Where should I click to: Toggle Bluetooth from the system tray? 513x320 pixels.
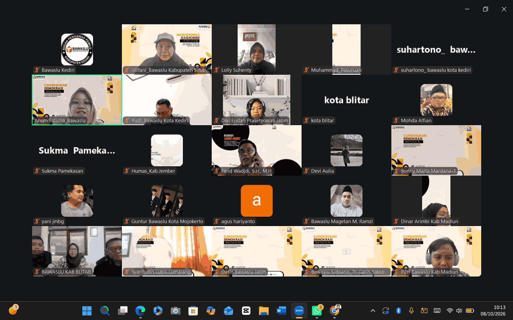[x=398, y=311]
